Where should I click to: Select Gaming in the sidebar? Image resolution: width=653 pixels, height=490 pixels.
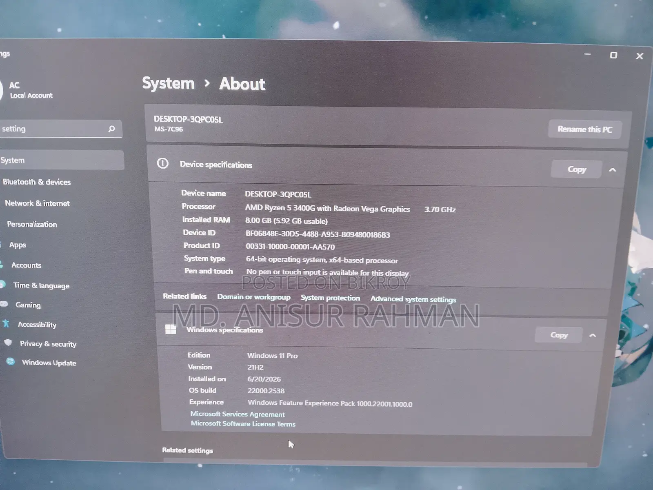[28, 305]
